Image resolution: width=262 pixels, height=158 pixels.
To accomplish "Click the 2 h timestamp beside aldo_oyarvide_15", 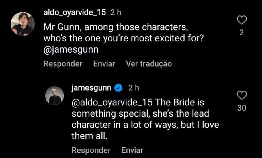I will [x=115, y=12].
